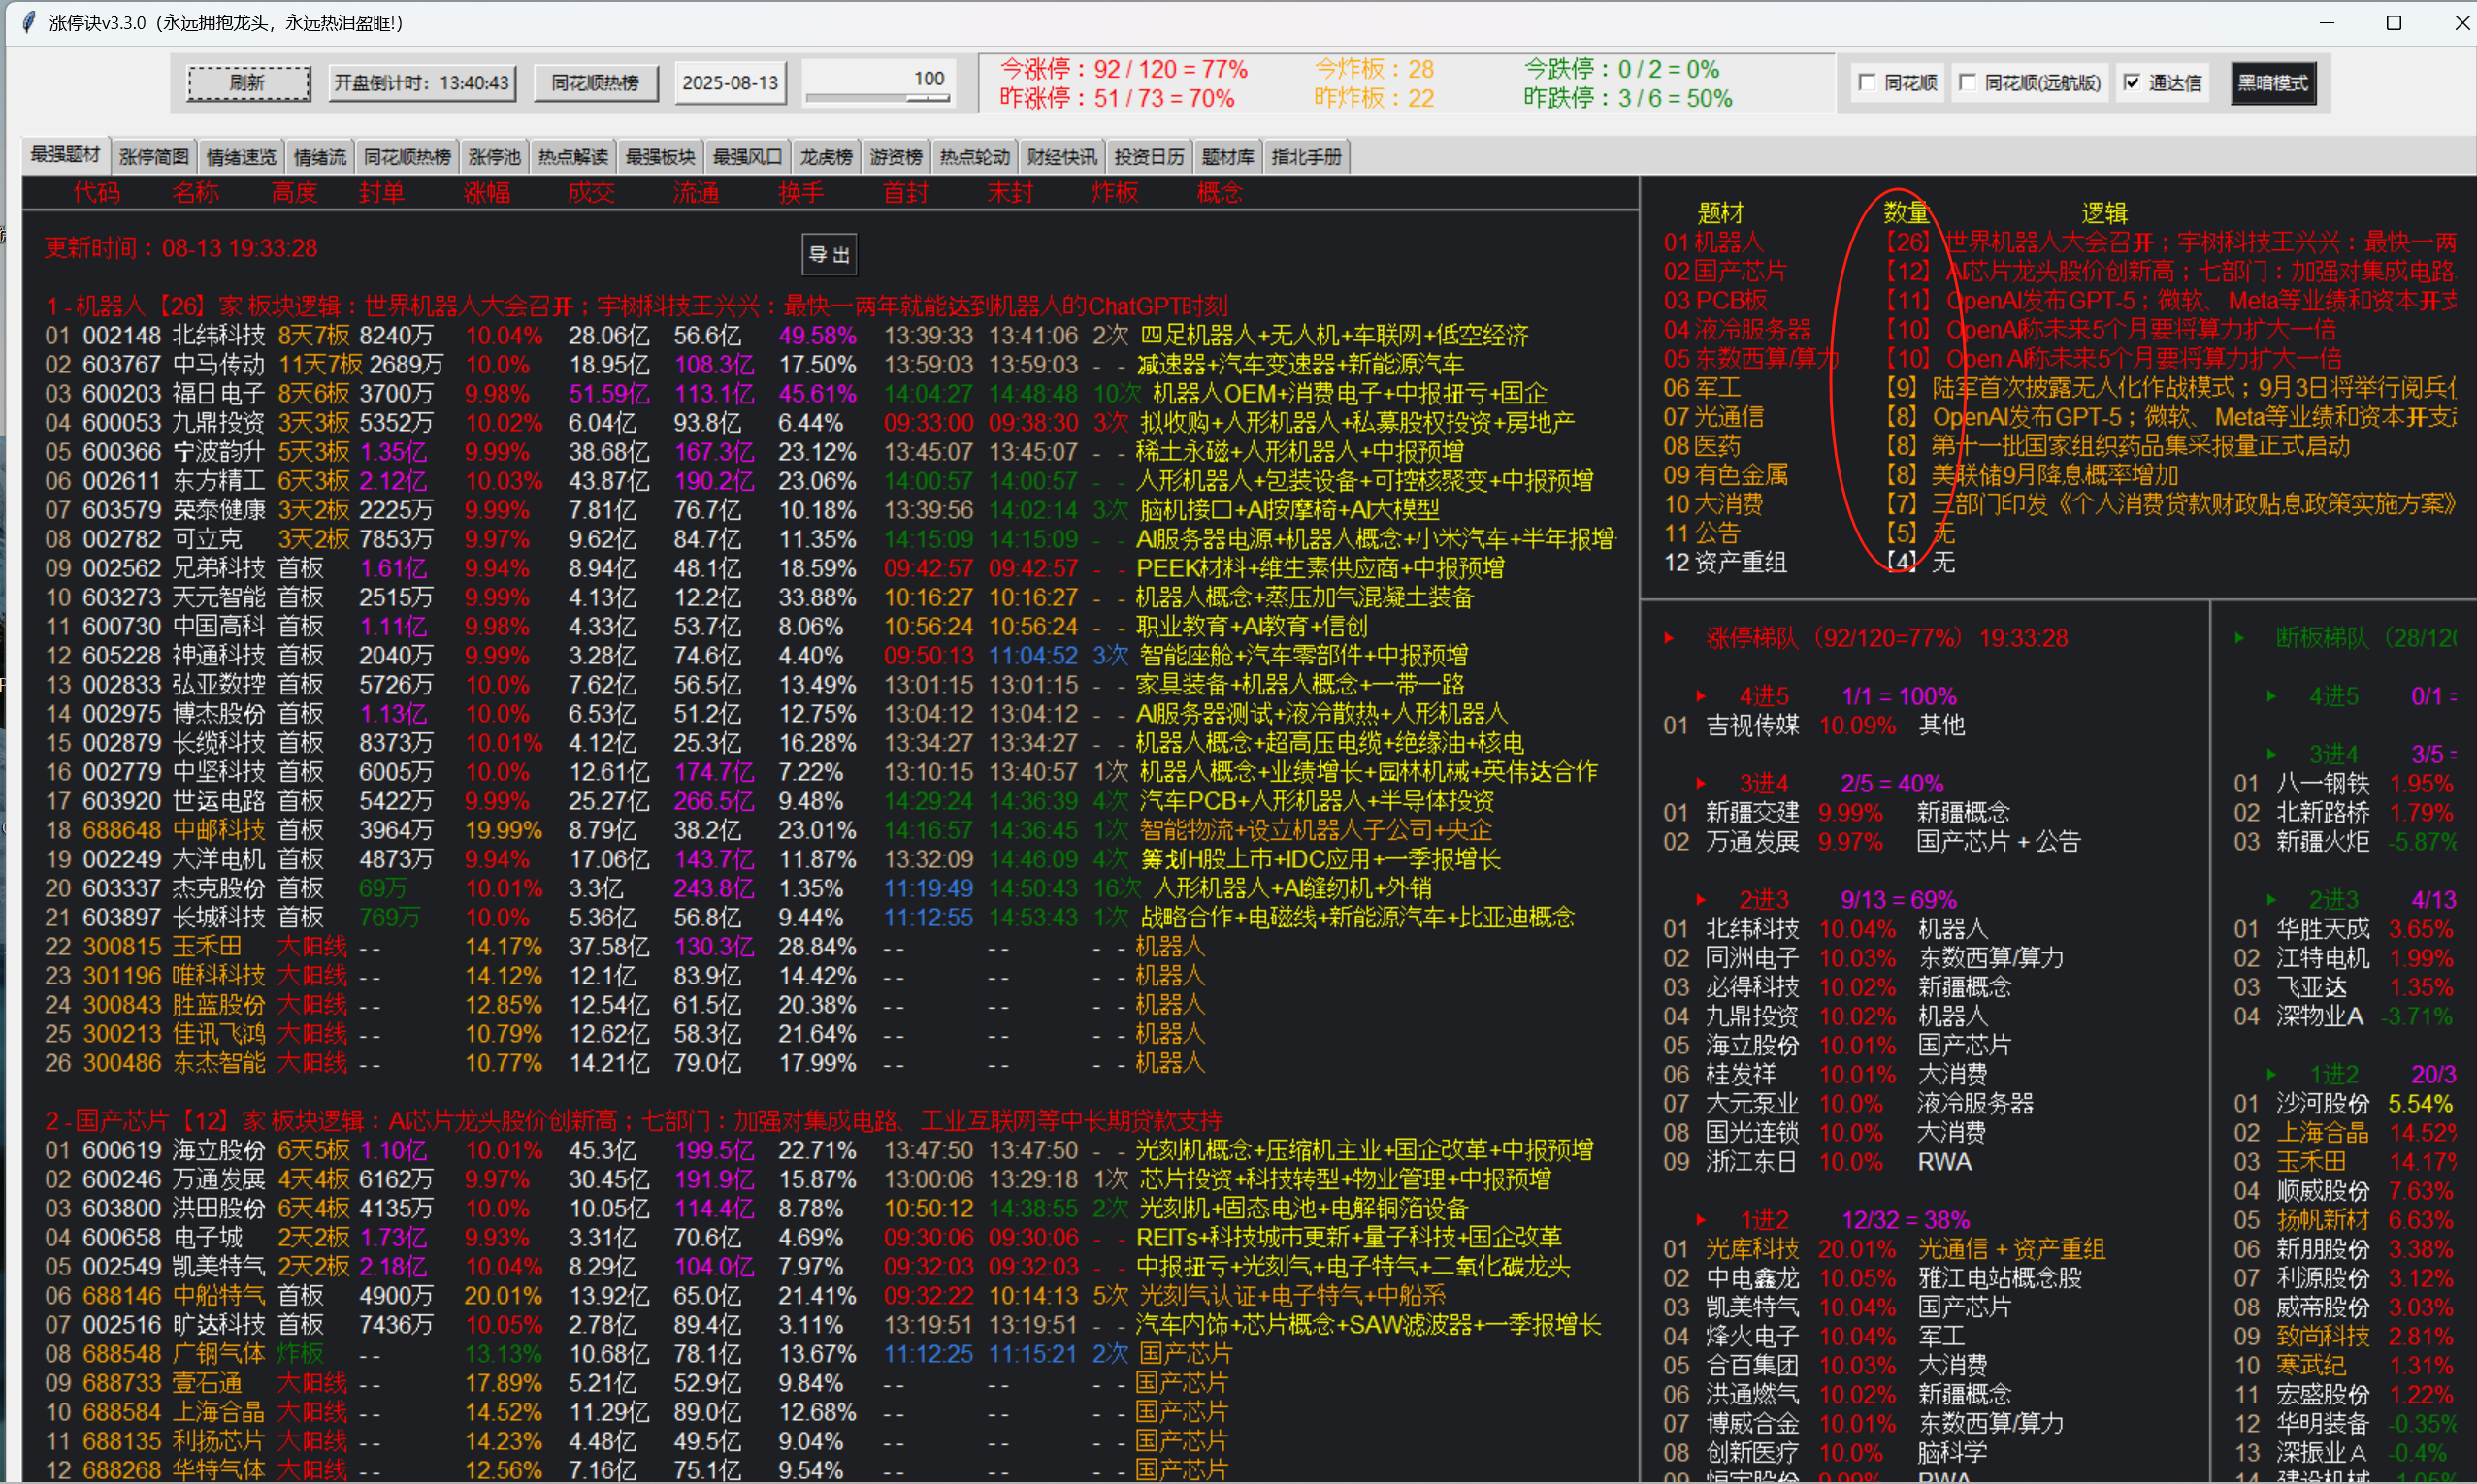Viewport: 2477px width, 1484px height.
Task: Go to the 热点解读 tab
Action: tap(573, 157)
